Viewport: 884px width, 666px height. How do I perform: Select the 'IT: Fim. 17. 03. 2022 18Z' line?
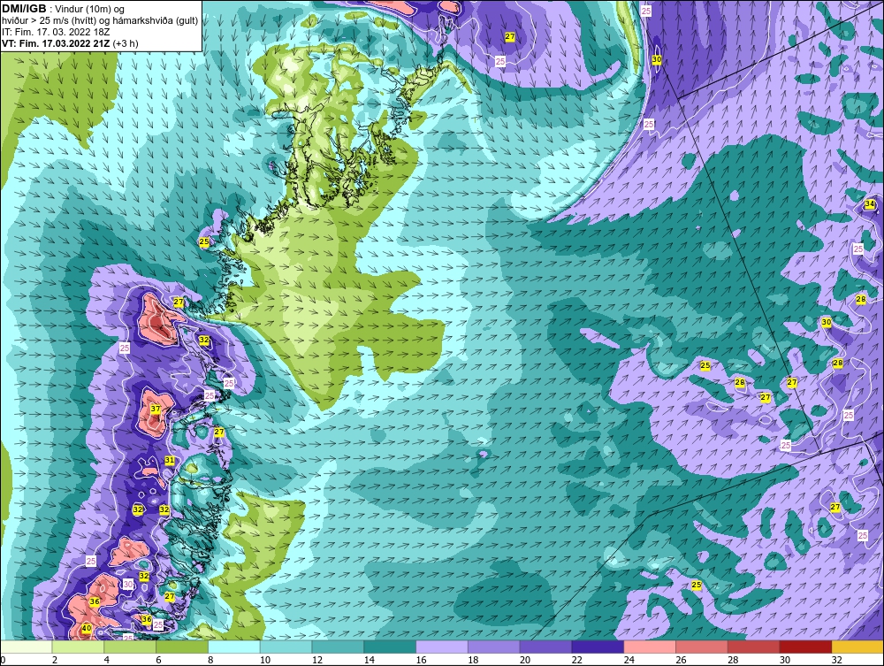point(56,32)
